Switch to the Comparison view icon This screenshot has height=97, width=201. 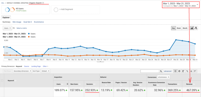coord(187,71)
